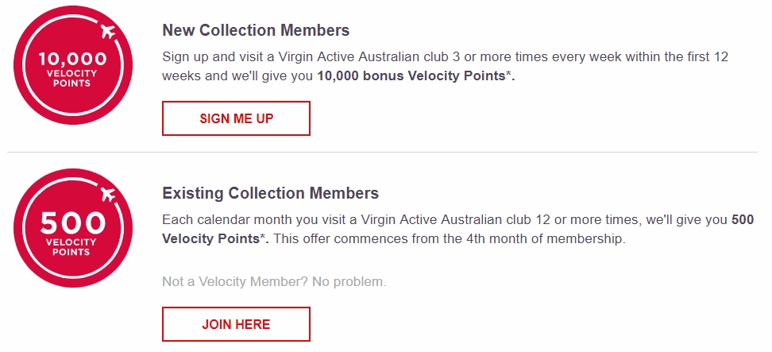Viewport: 772px width, 352px height.
Task: Click the 'Sign up and visit' description paragraph
Action: pyautogui.click(x=445, y=67)
